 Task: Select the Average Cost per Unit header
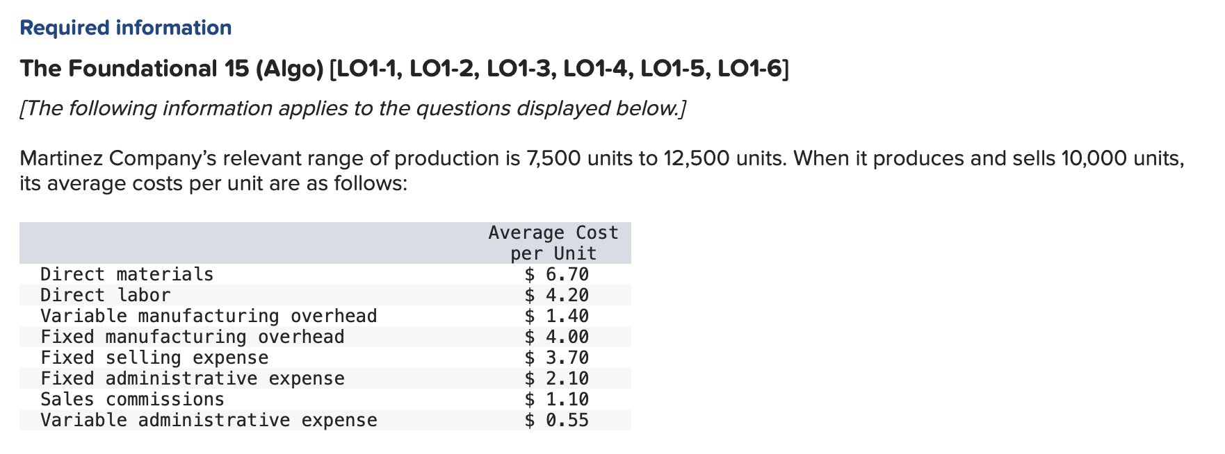(553, 243)
